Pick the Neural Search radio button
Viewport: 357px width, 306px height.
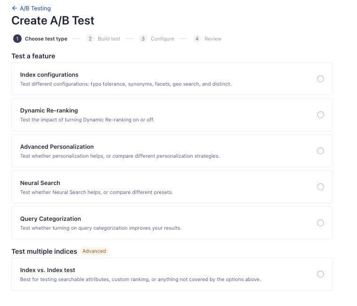(320, 187)
